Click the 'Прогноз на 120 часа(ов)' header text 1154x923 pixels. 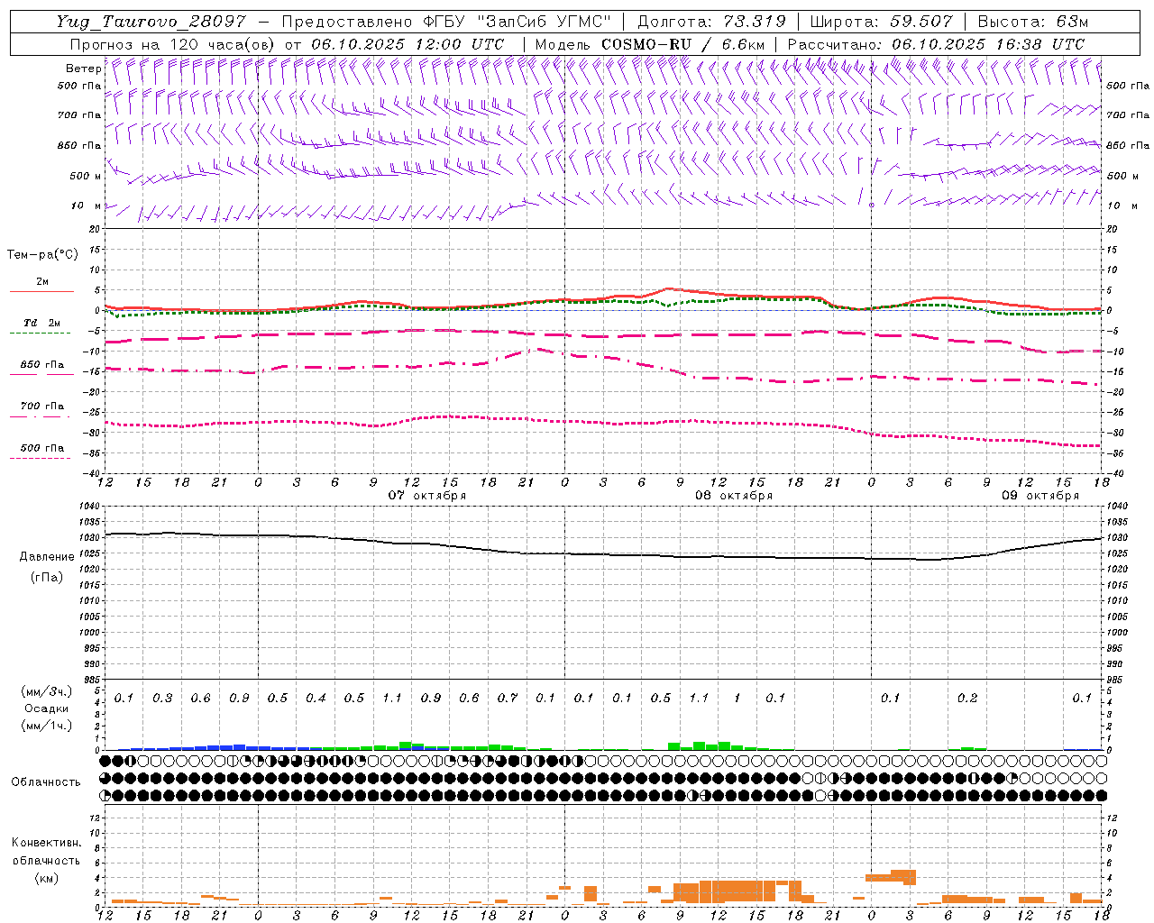tap(173, 44)
